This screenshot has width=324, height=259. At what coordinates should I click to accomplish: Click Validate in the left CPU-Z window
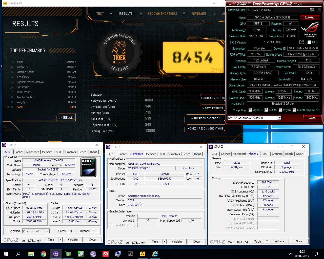click(x=73, y=240)
